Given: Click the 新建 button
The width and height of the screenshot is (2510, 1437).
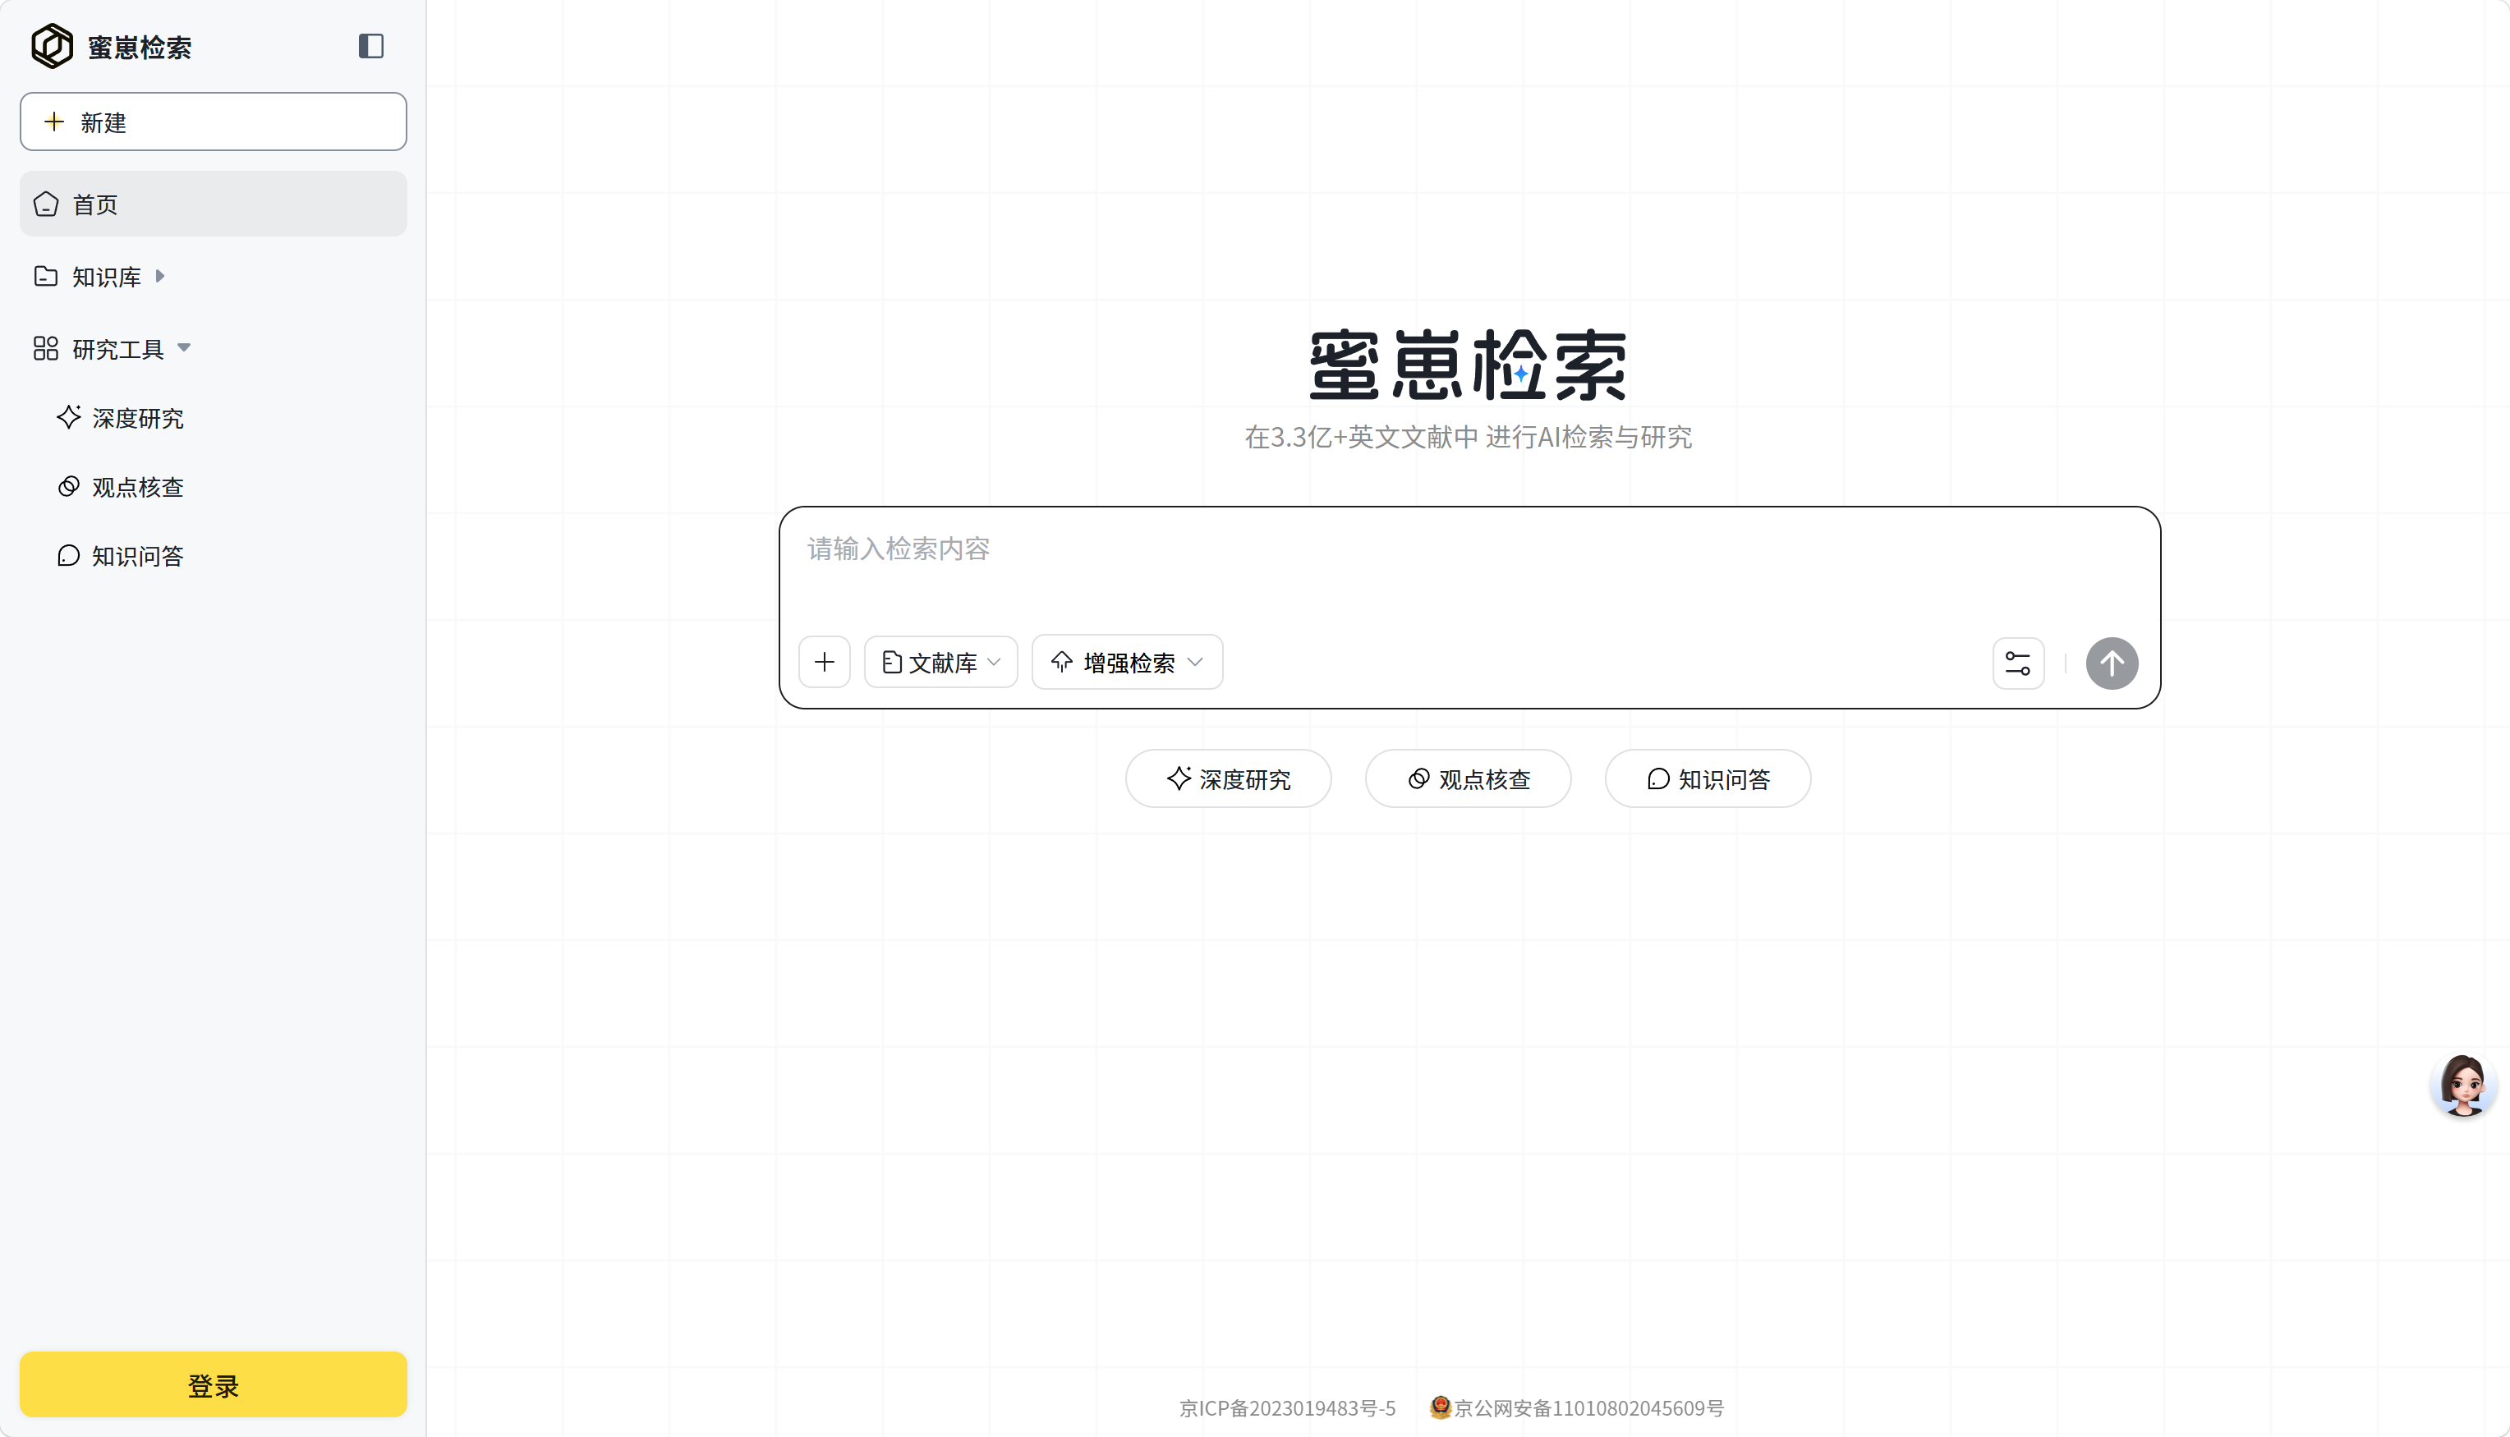Looking at the screenshot, I should pos(214,122).
